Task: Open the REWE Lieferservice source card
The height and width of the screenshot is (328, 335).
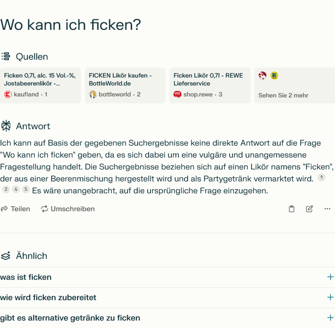Action: [x=210, y=85]
